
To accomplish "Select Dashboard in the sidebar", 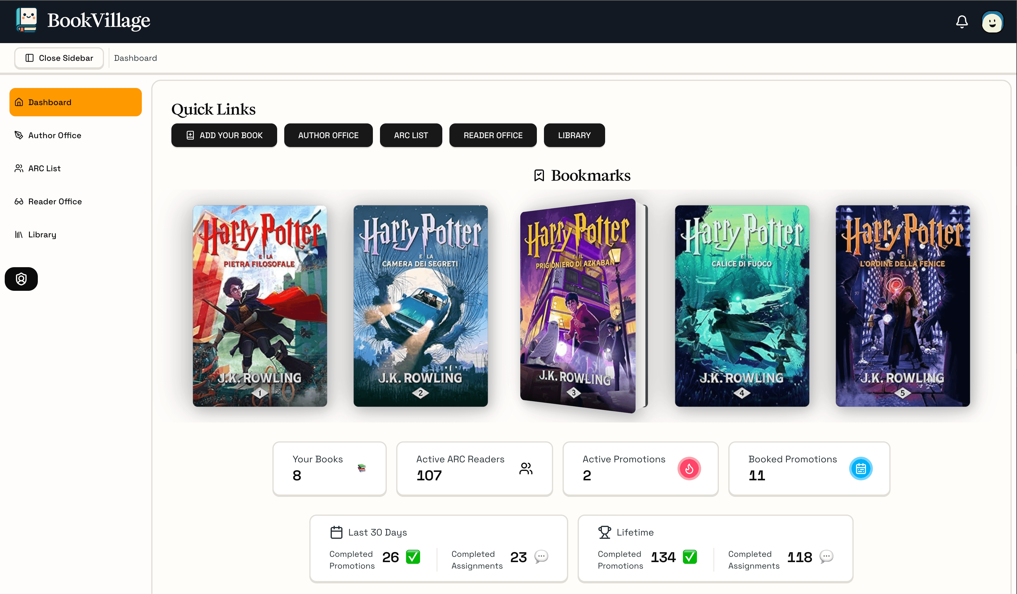I will click(x=75, y=102).
